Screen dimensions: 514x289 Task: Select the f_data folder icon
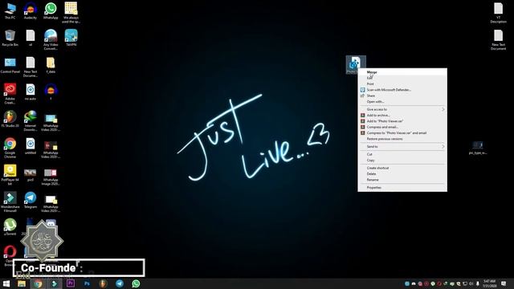coord(51,65)
